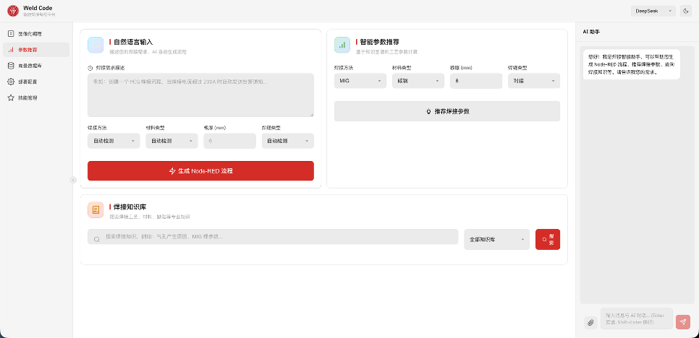Click the 自然语言输入 card icon
Screen dimensions: 699x338
(x=96, y=45)
